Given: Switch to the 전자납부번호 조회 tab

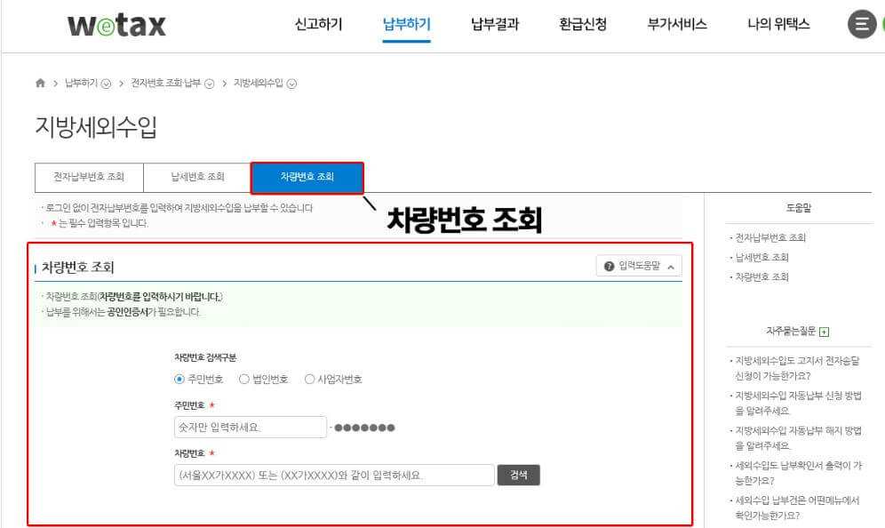Looking at the screenshot, I should click(x=88, y=177).
